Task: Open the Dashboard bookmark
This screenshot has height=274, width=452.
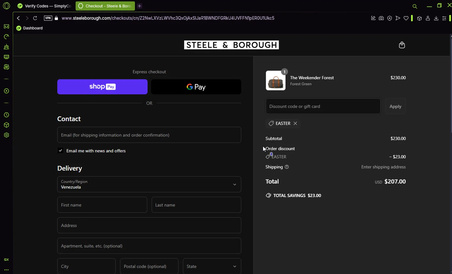Action: point(30,28)
